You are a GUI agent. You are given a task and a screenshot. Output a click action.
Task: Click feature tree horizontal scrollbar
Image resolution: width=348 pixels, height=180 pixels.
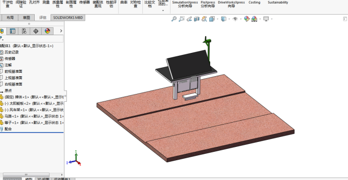pyautogui.click(x=26, y=175)
